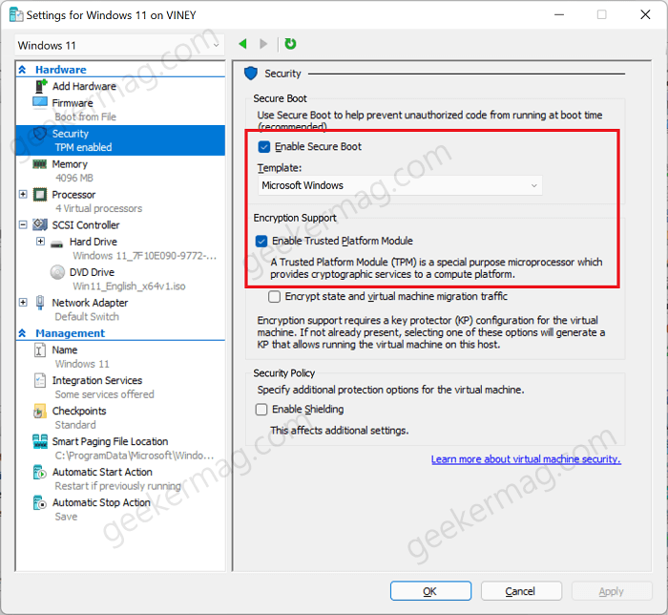Click the Automatic Stop Action icon

[x=40, y=503]
